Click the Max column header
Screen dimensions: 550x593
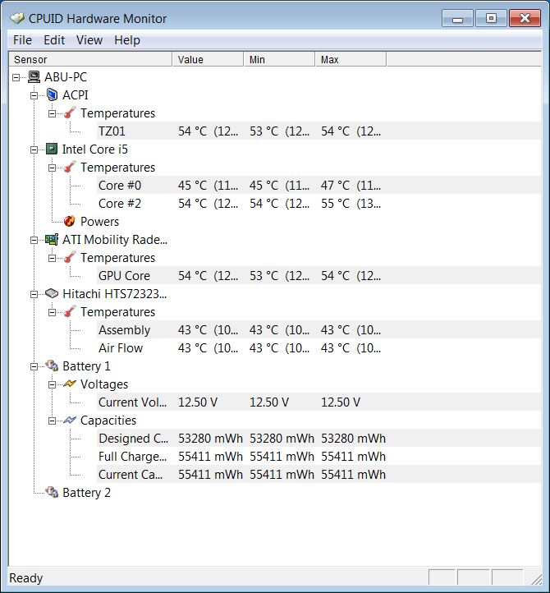[x=351, y=59]
